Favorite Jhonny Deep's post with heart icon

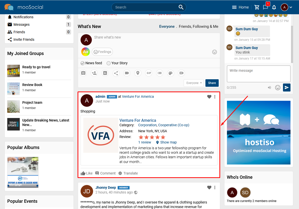tap(209, 187)
